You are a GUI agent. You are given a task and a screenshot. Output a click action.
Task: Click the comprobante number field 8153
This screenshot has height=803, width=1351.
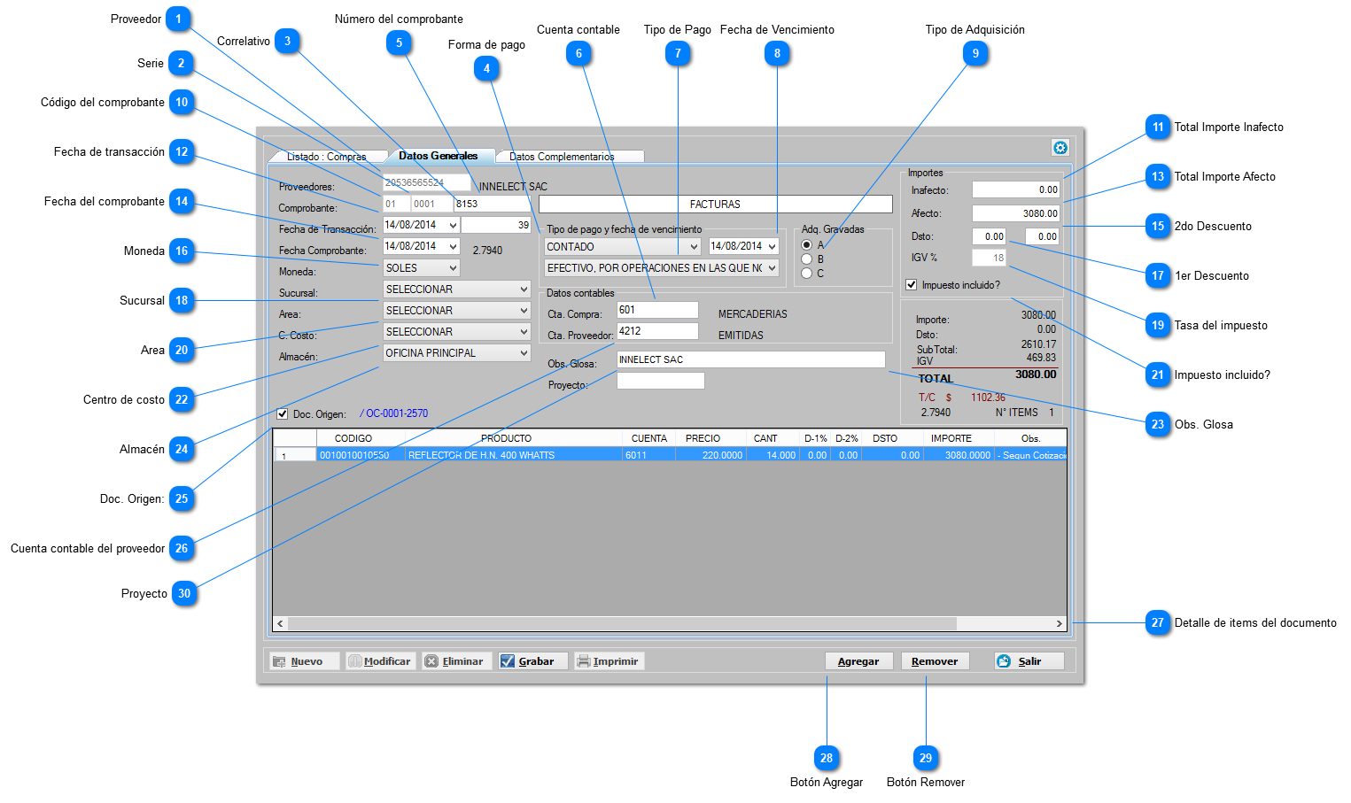[492, 204]
